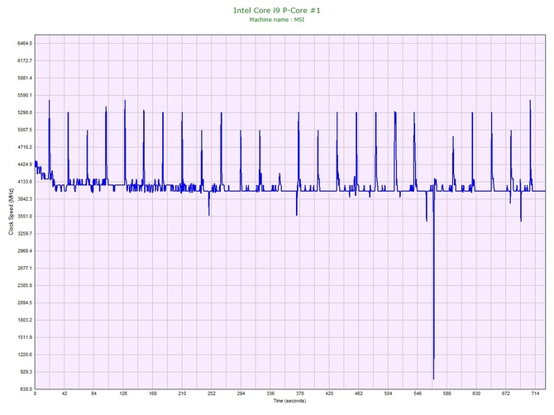The width and height of the screenshot is (554, 415).
Task: Click the chart title Intel Core i9 P-Core #1
Action: coord(277,10)
